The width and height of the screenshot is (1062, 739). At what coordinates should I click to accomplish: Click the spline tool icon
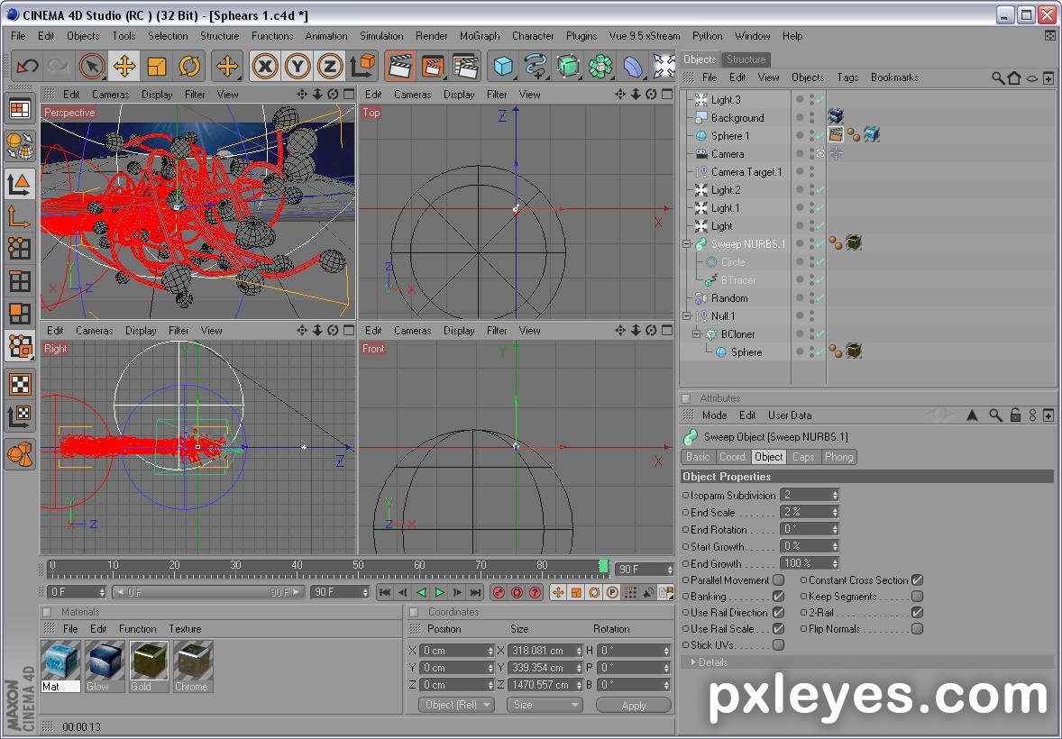tap(536, 67)
